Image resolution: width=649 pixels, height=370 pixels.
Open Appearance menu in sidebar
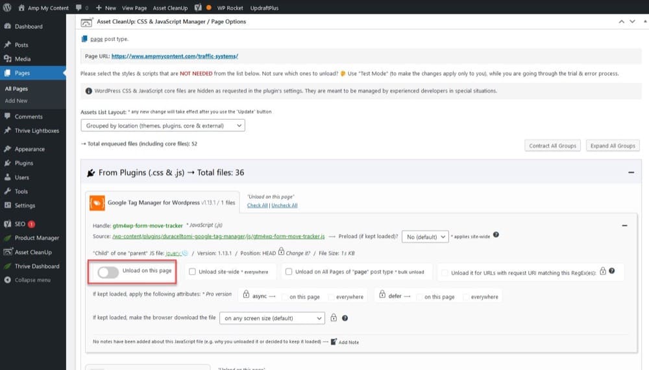29,149
